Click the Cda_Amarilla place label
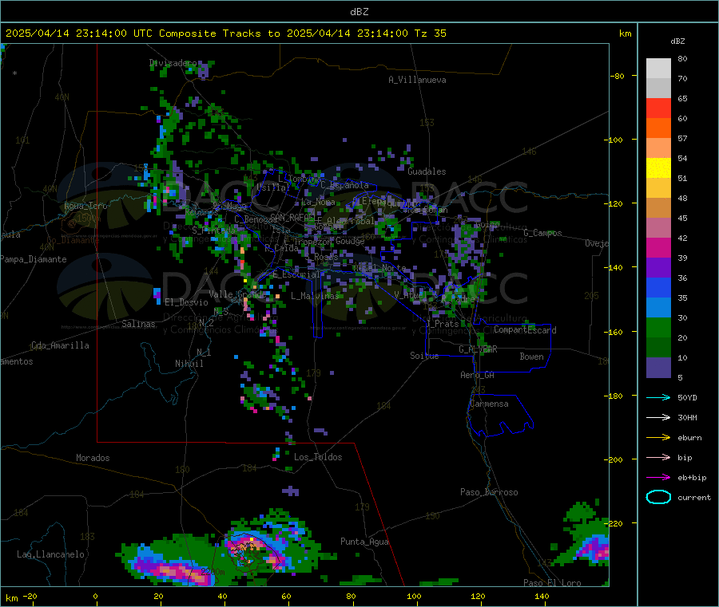Viewport: 719px width, 607px height. (x=60, y=345)
